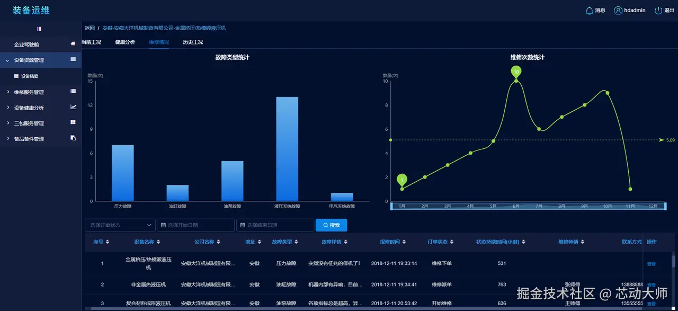The width and height of the screenshot is (678, 311).
Task: Click the 选择开始日期 date field
Action: click(196, 225)
